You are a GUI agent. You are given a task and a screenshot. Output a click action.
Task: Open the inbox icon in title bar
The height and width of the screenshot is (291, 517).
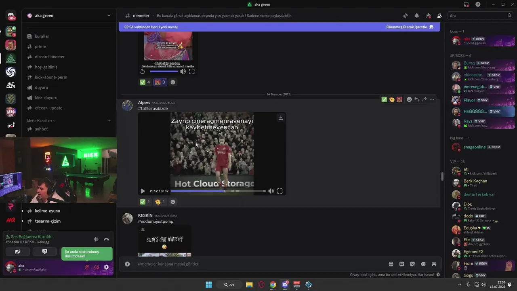pos(466,4)
